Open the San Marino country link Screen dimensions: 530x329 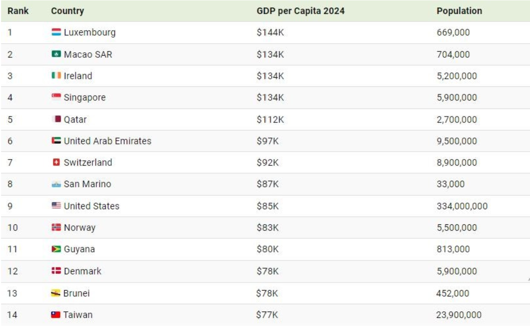(87, 184)
